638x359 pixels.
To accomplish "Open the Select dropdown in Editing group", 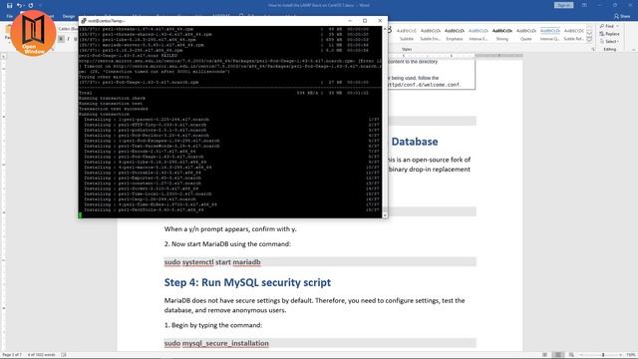I will coord(609,42).
